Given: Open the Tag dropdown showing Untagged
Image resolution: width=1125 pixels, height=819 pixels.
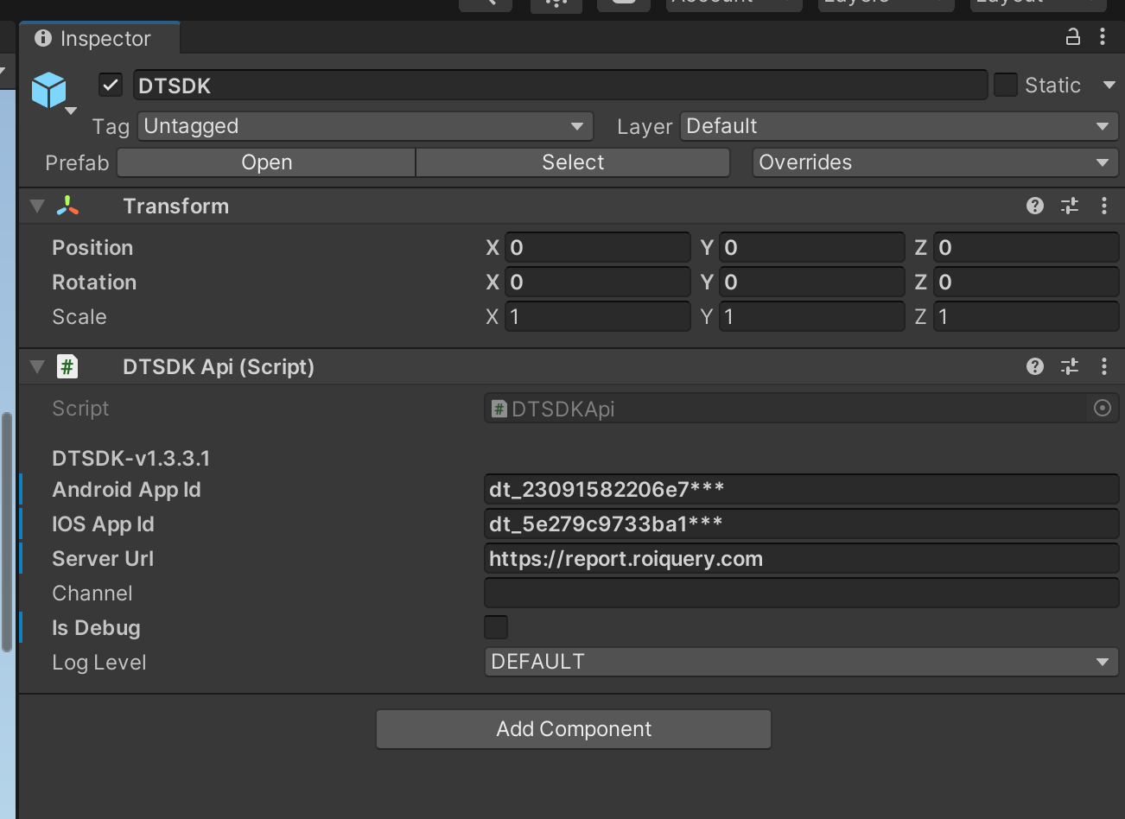Looking at the screenshot, I should [x=365, y=126].
